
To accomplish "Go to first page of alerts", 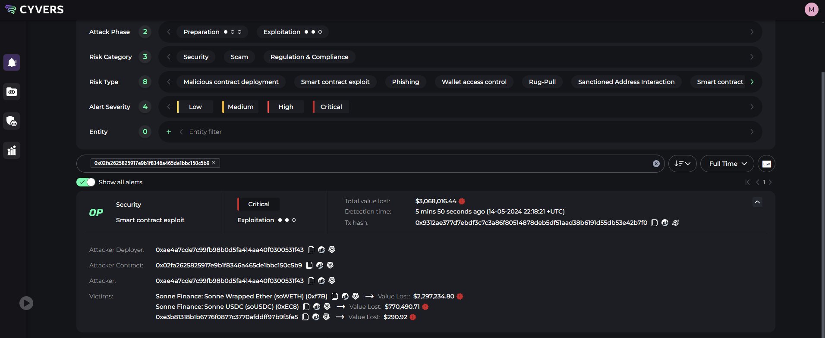I will point(747,182).
